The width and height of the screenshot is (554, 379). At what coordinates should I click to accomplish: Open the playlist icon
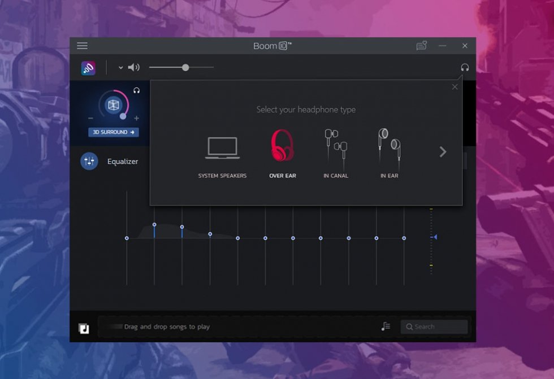coord(386,326)
